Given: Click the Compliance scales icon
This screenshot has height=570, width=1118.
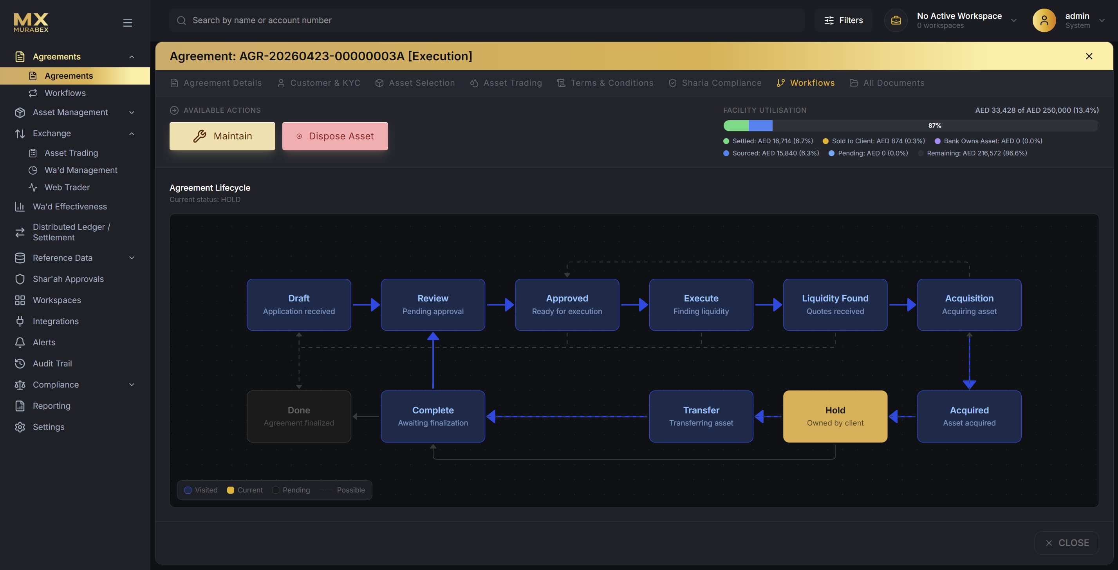Looking at the screenshot, I should point(20,385).
